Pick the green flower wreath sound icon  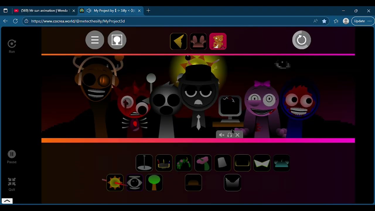tap(183, 163)
